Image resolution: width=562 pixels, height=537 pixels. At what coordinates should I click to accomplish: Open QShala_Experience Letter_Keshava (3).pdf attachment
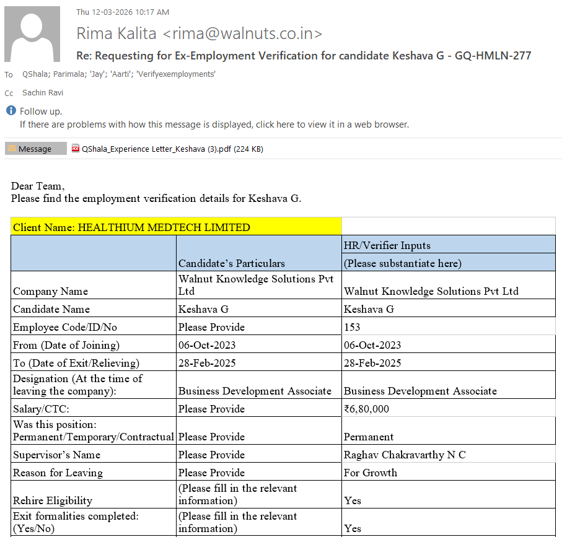(x=172, y=149)
